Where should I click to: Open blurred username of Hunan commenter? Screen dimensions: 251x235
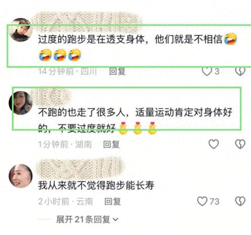51,96
